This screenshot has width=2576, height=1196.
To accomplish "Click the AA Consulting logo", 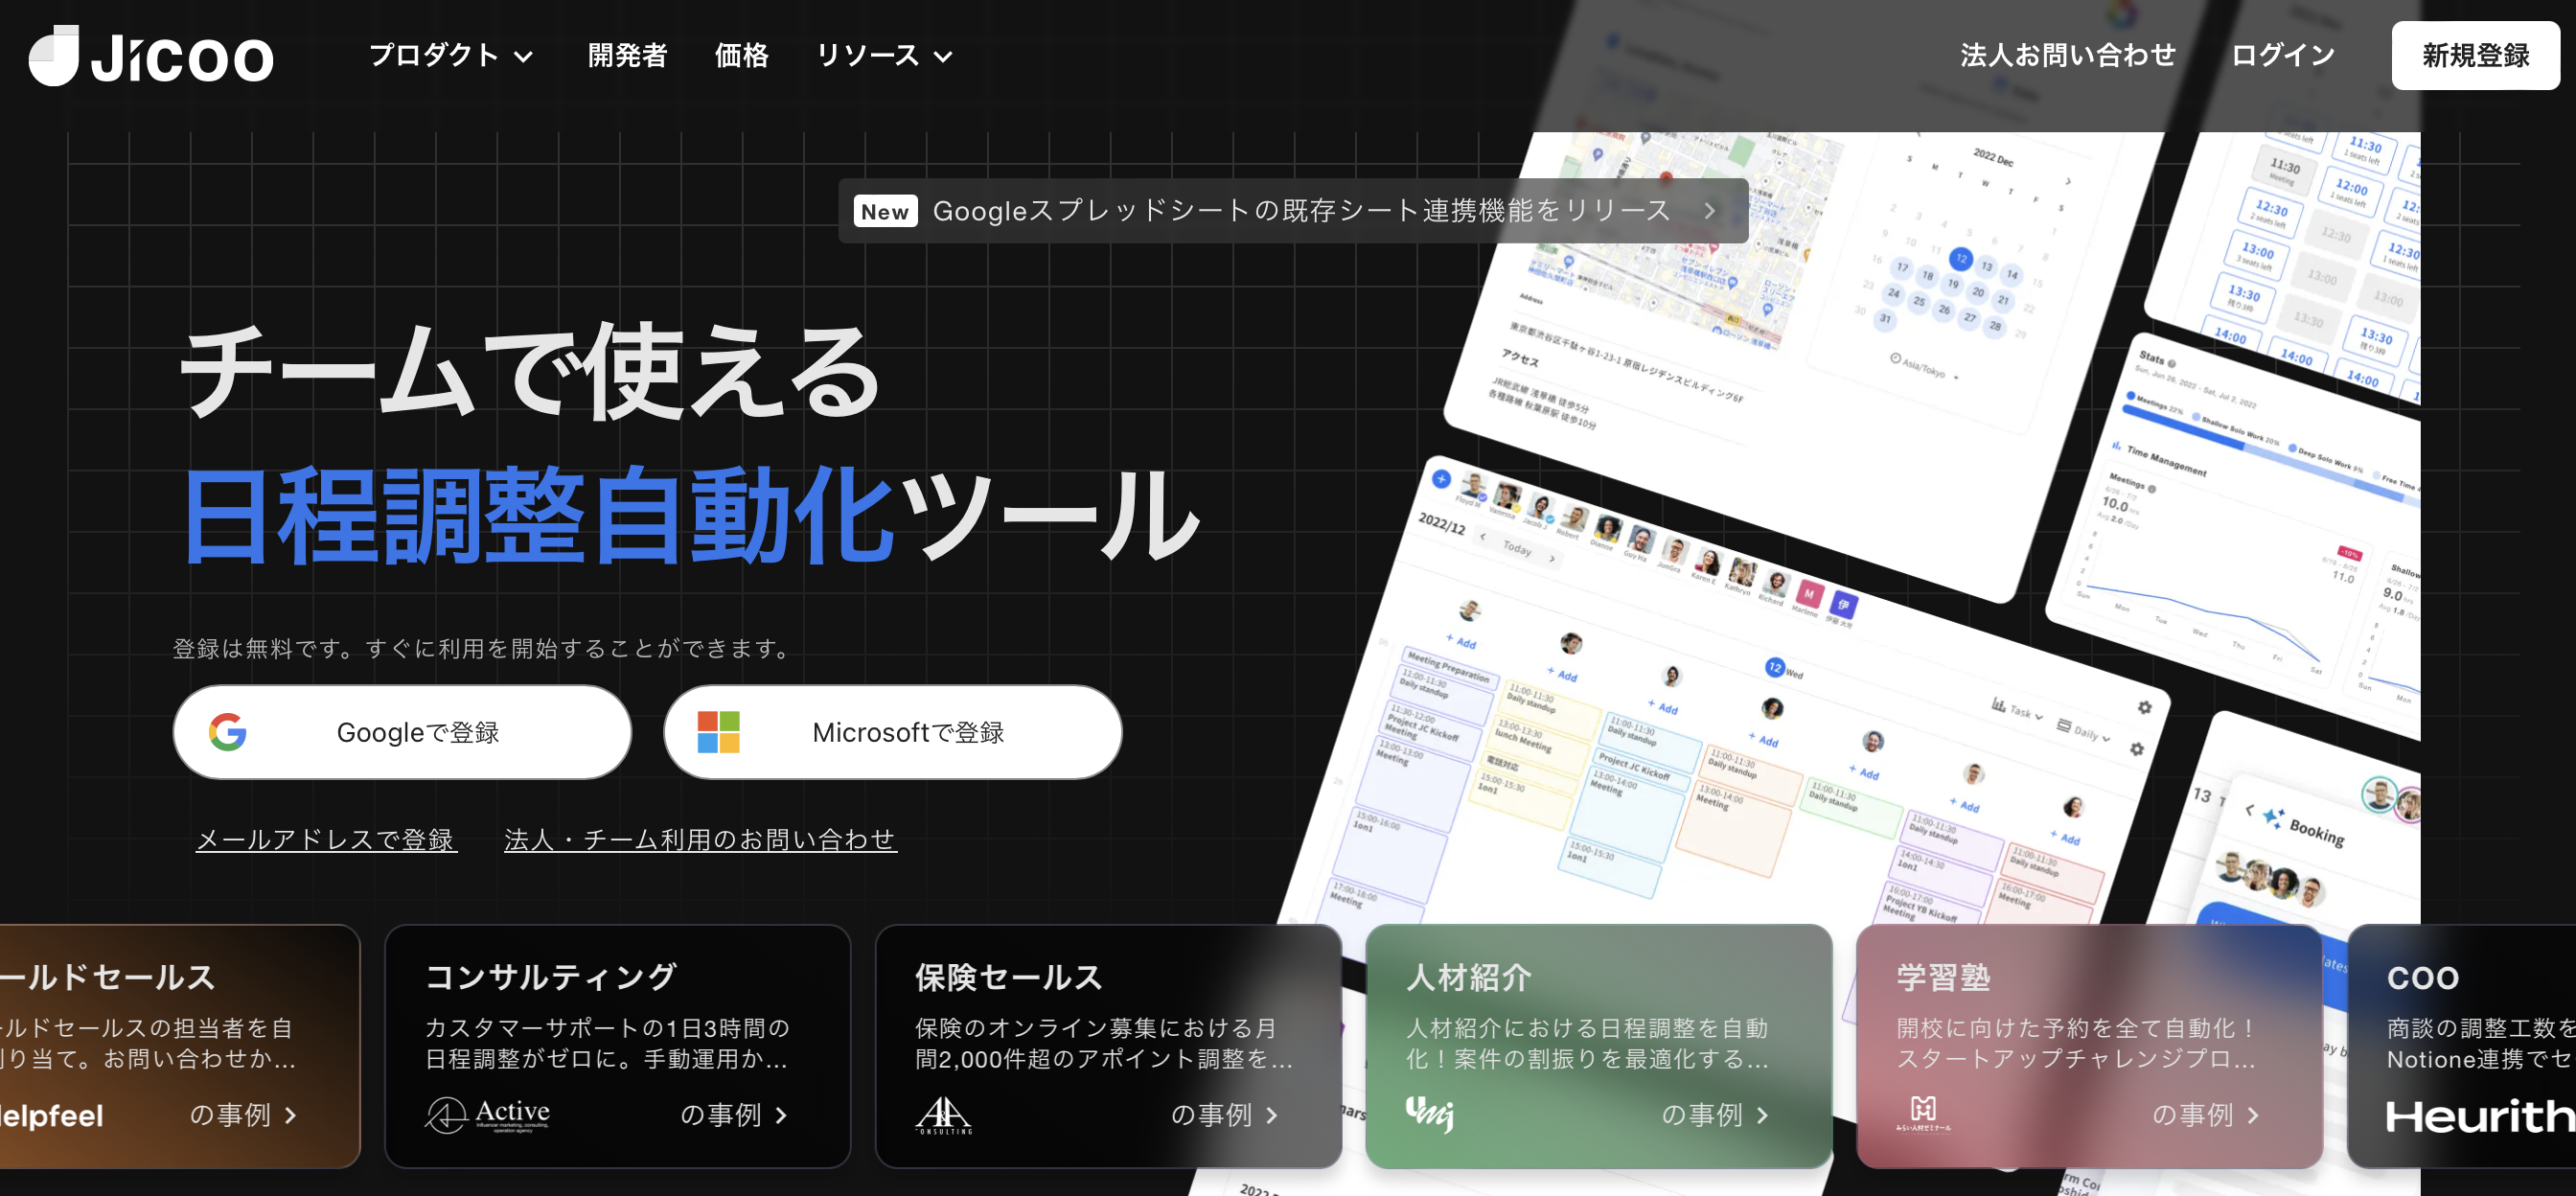I will 943,1114.
